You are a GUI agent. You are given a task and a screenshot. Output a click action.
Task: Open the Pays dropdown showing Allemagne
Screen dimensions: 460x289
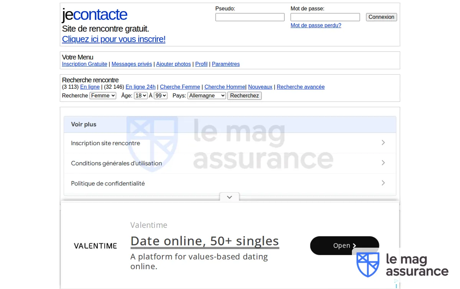207,96
